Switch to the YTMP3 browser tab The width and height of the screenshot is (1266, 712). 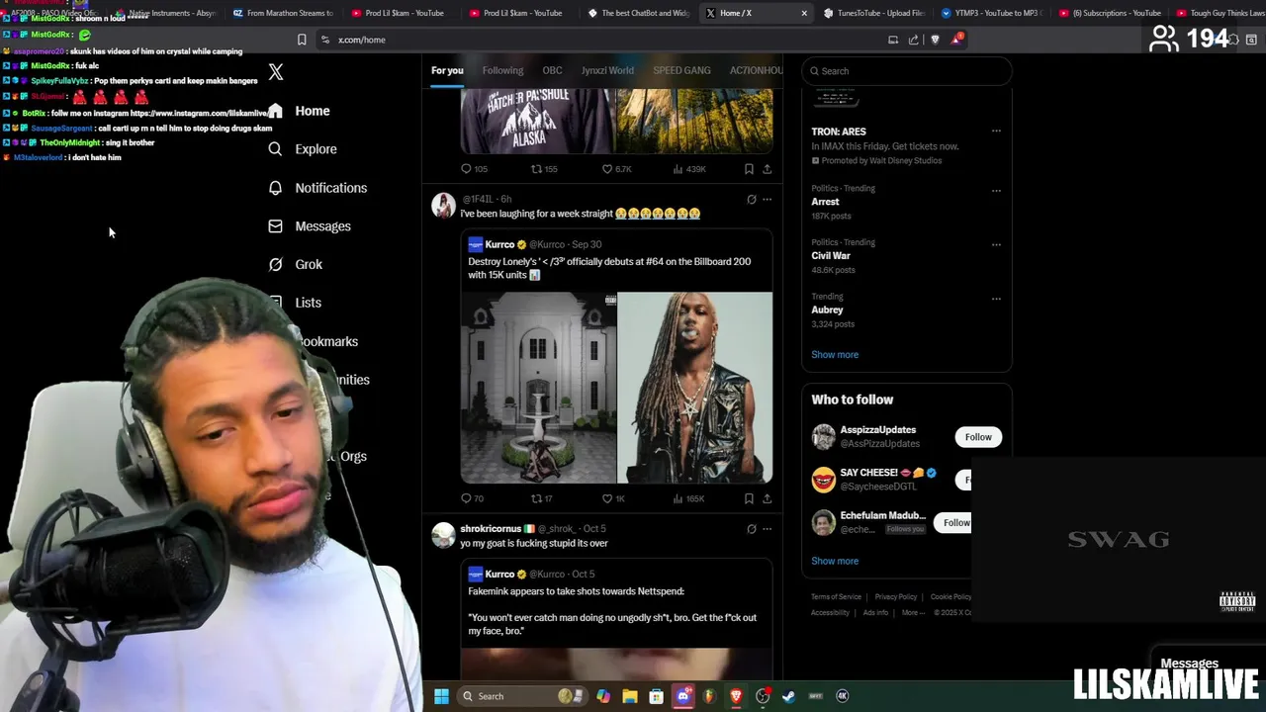pos(990,13)
